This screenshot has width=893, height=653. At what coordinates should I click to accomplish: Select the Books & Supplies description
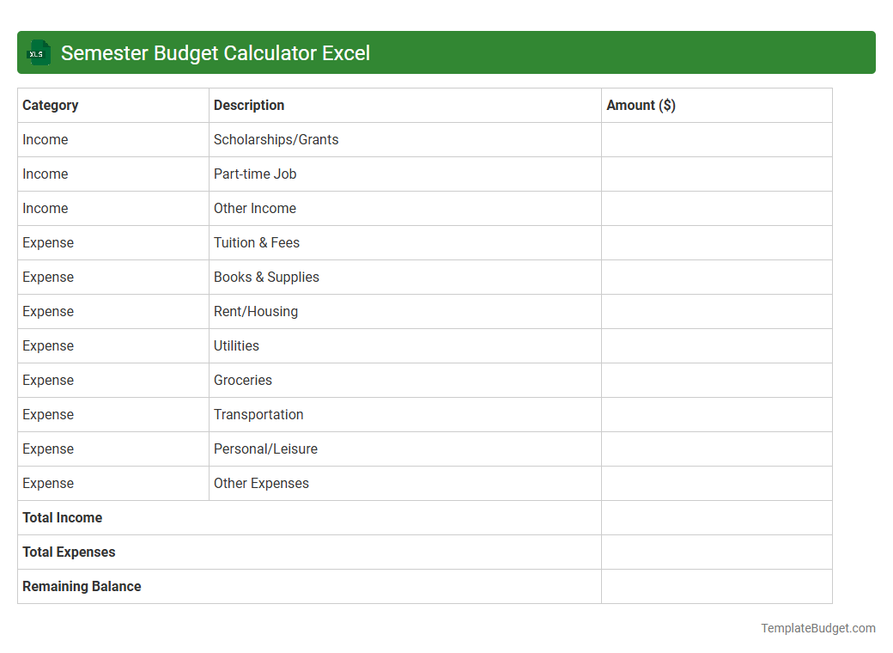266,277
